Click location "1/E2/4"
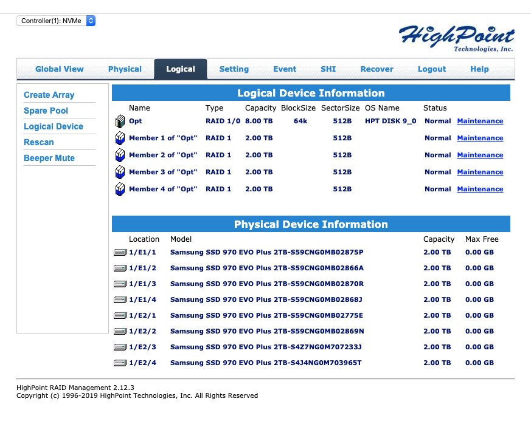Image resolution: width=531 pixels, height=424 pixels. pos(142,363)
